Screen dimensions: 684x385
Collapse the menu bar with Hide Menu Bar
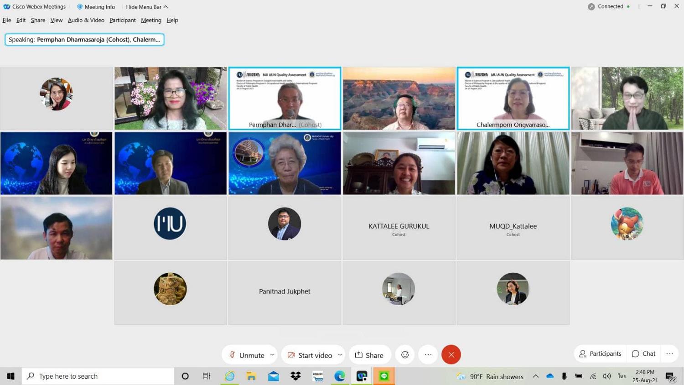coord(147,7)
